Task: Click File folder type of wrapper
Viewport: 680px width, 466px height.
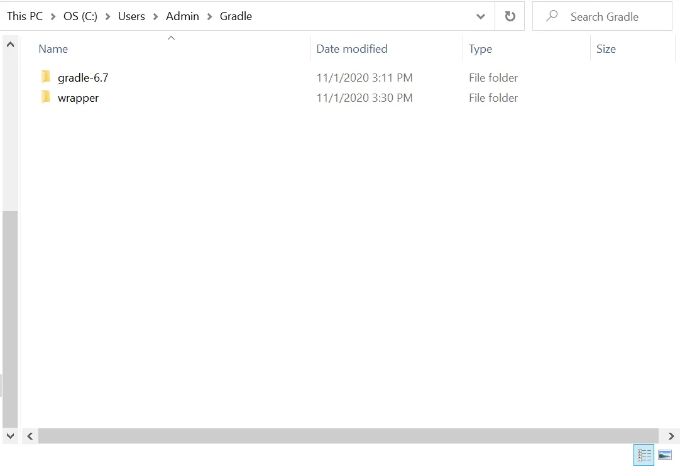Action: point(493,97)
